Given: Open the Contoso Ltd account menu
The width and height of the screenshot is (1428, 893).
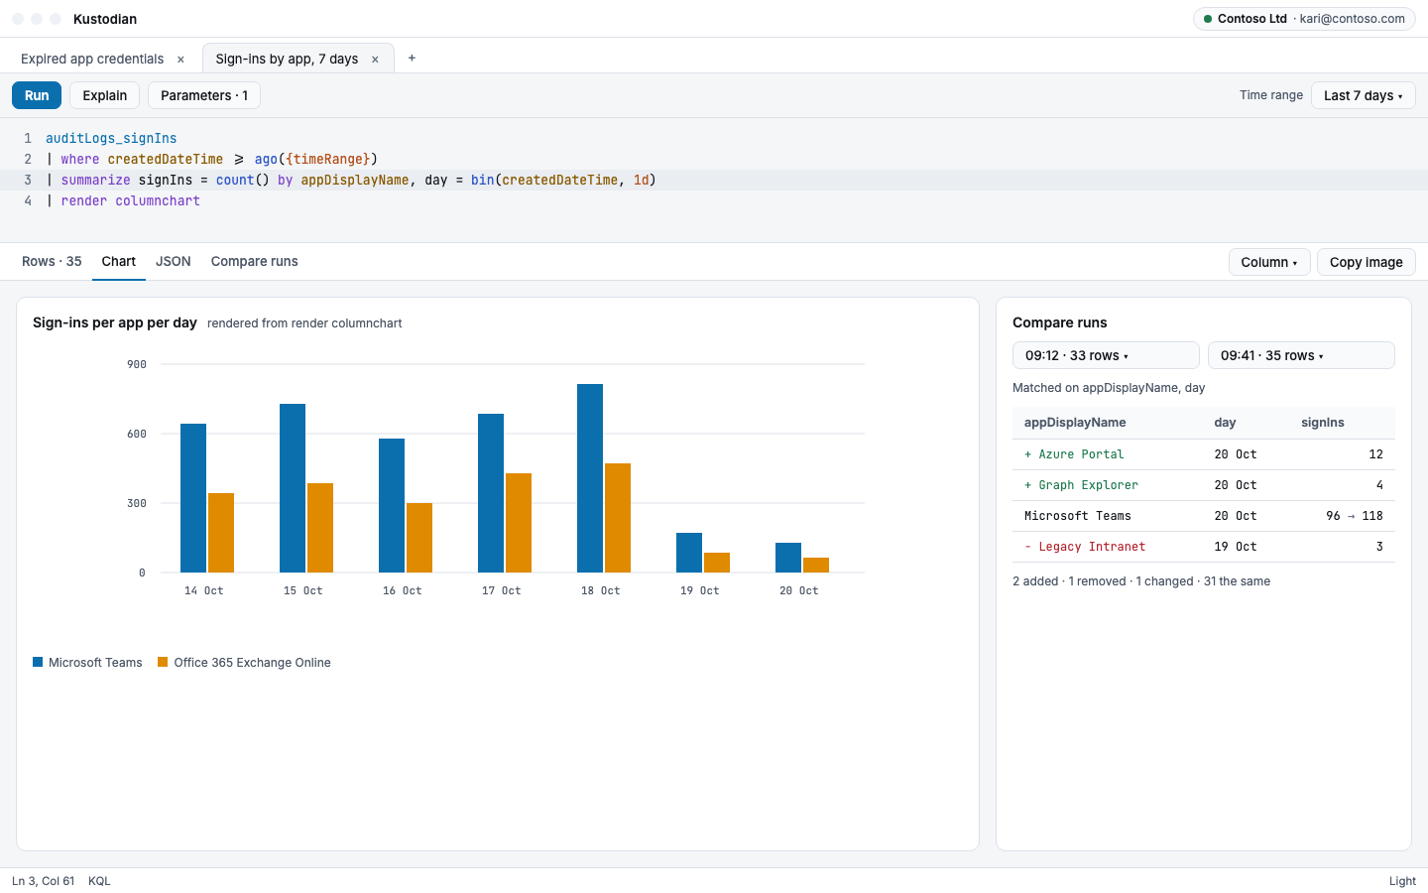Looking at the screenshot, I should coord(1304,19).
